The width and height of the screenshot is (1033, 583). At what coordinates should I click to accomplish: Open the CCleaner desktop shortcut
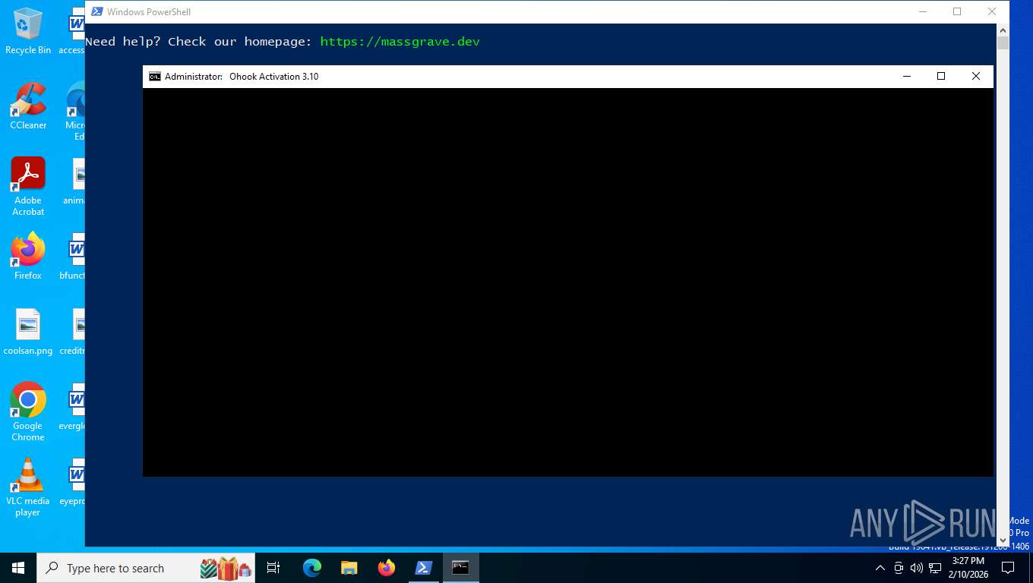[28, 106]
